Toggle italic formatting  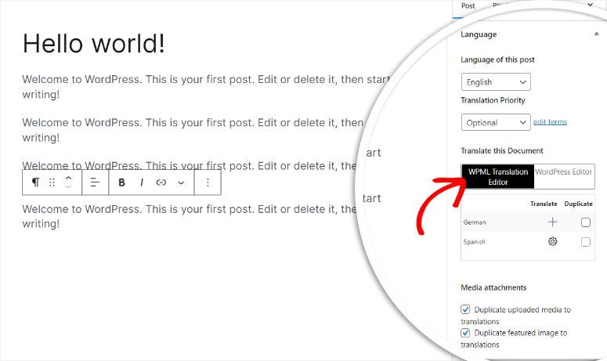(x=142, y=182)
